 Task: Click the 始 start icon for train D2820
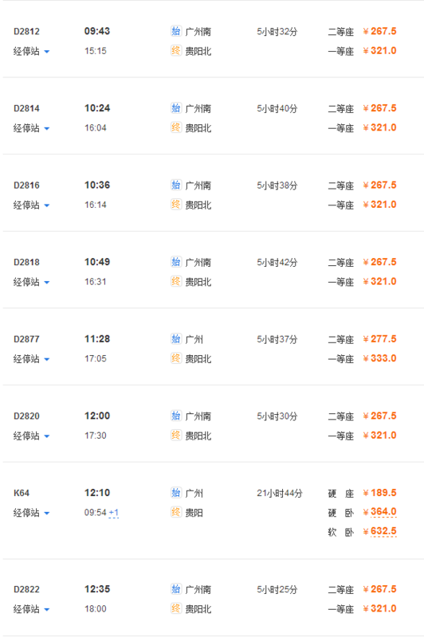tap(175, 416)
